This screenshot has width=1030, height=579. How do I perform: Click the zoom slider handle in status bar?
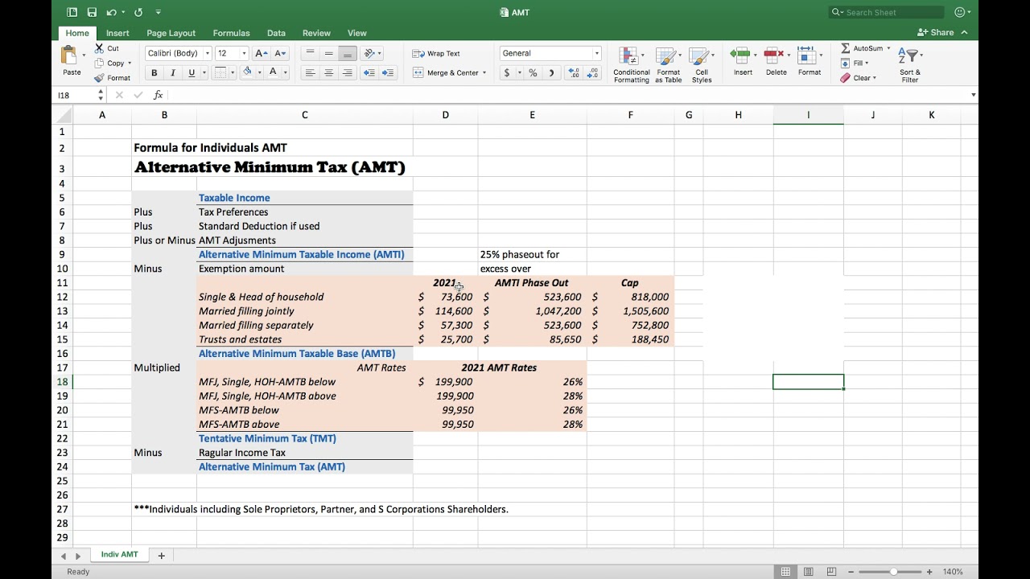pos(893,572)
